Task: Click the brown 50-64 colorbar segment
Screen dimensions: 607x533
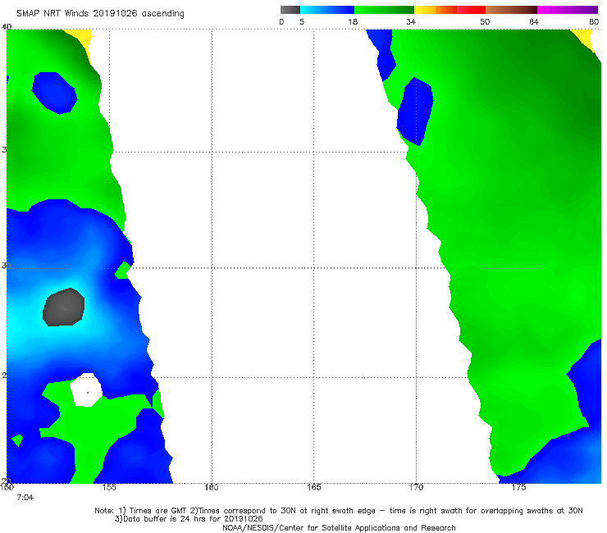Action: [x=511, y=10]
